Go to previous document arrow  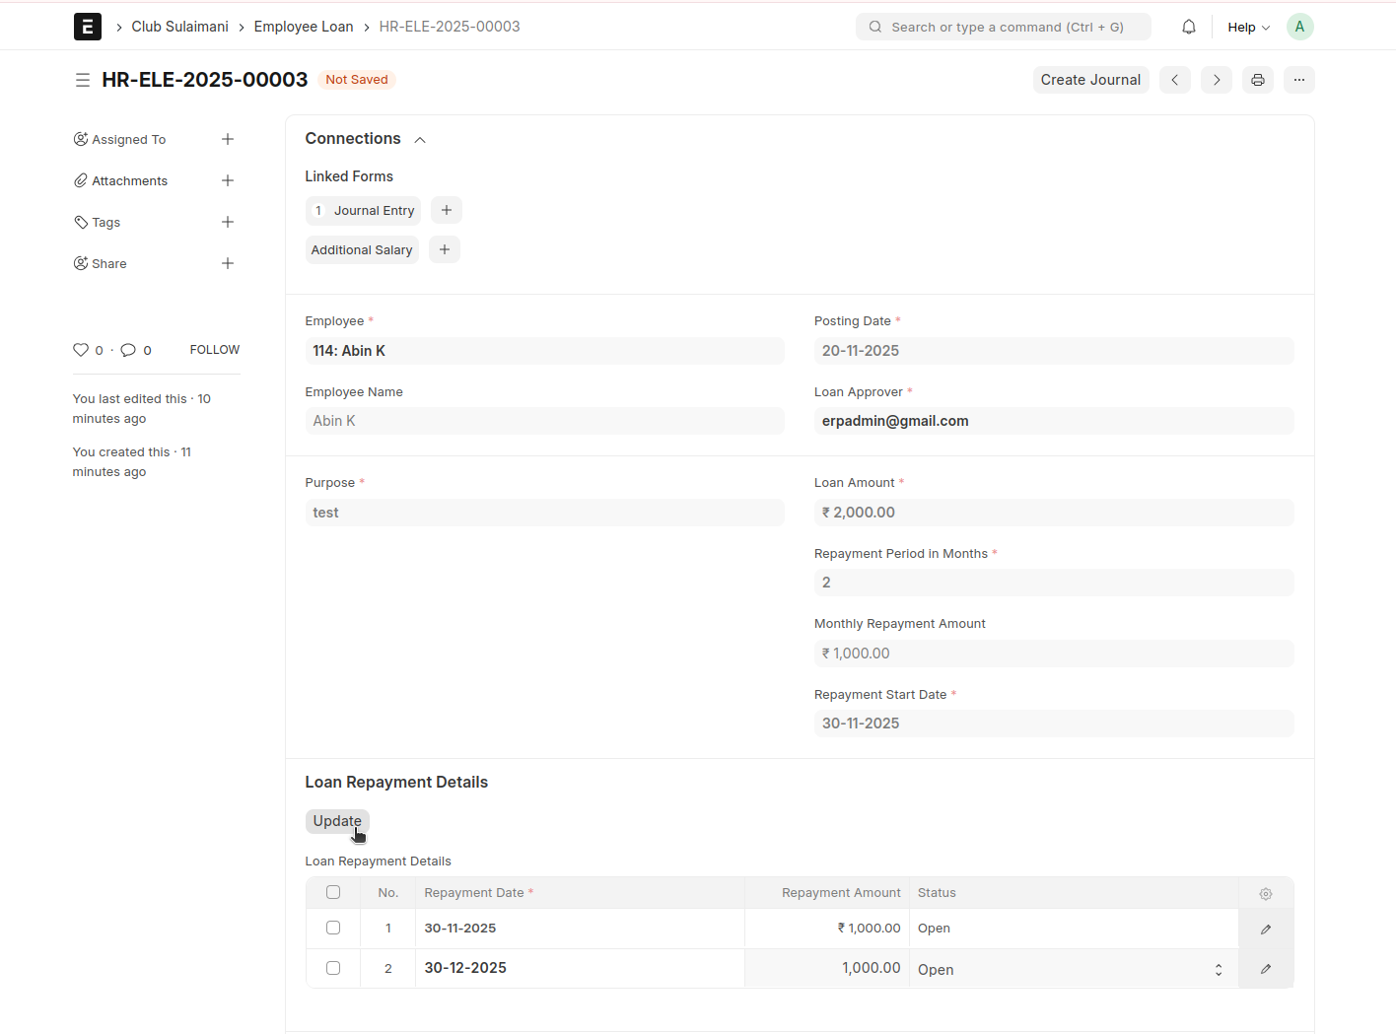click(x=1175, y=80)
